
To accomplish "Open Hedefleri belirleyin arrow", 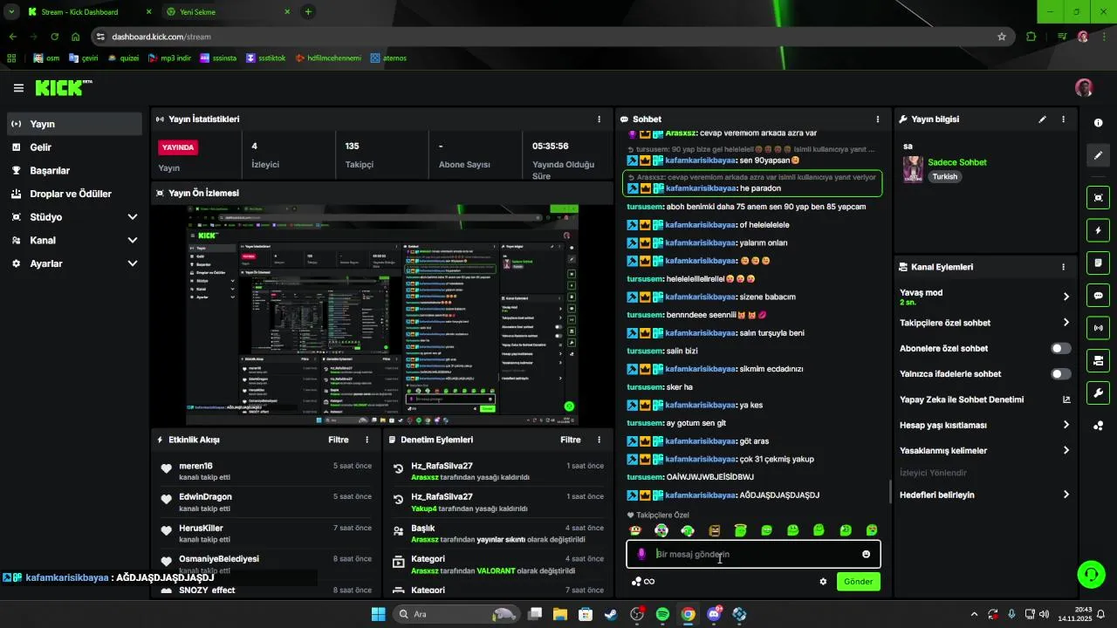I will [1066, 495].
